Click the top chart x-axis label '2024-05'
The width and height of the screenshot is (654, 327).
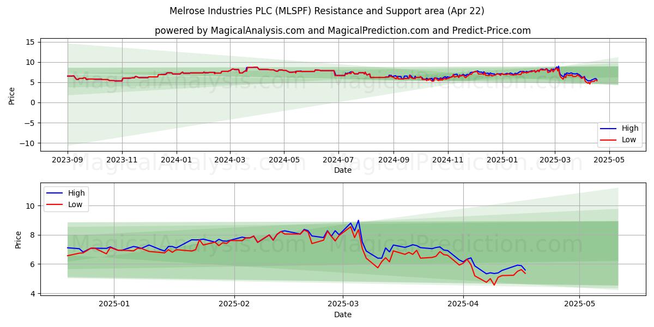(x=283, y=161)
